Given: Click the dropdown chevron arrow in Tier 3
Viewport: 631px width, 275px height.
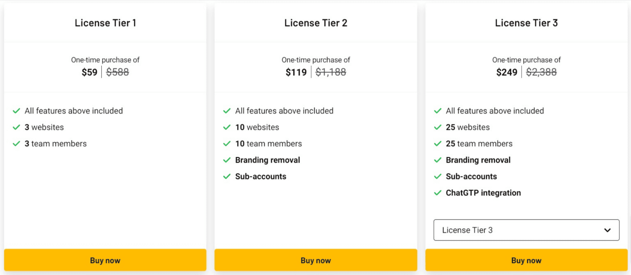Looking at the screenshot, I should pos(607,230).
